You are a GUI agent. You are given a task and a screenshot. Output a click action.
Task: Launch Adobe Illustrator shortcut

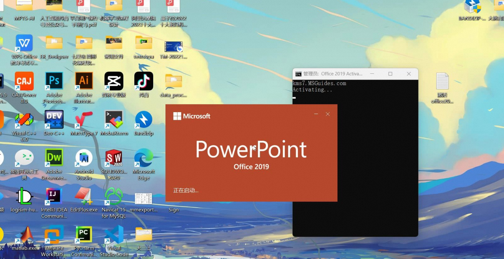[84, 81]
